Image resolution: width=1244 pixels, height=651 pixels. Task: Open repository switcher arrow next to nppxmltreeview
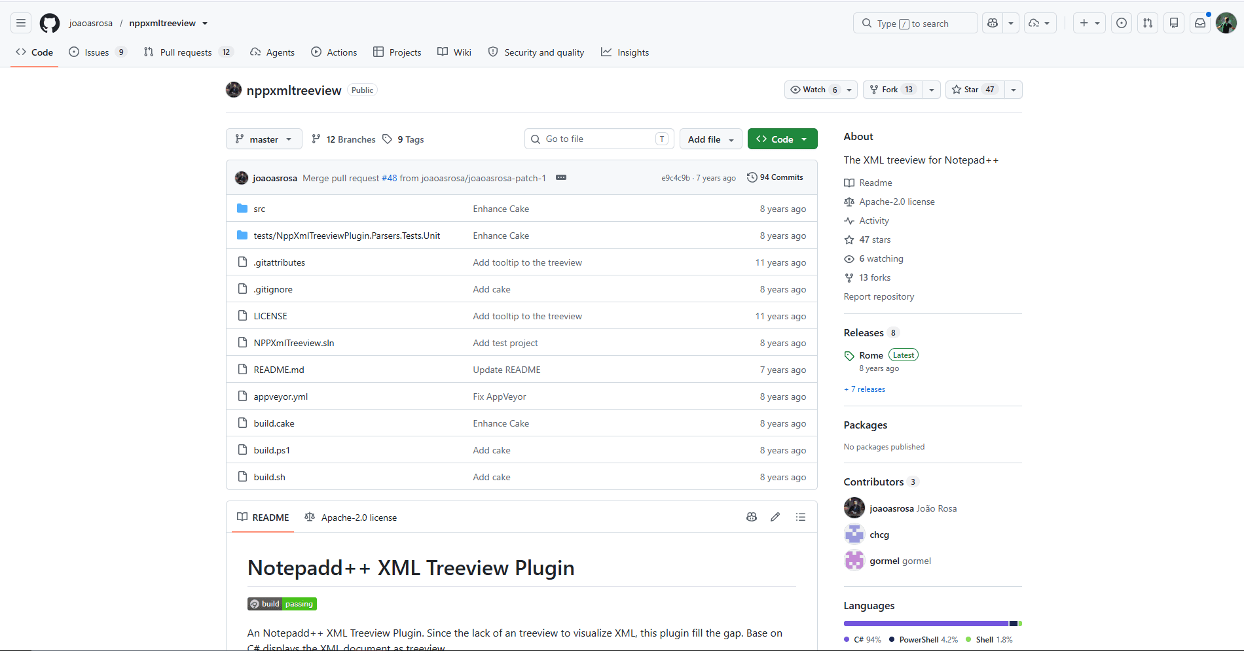click(x=205, y=23)
